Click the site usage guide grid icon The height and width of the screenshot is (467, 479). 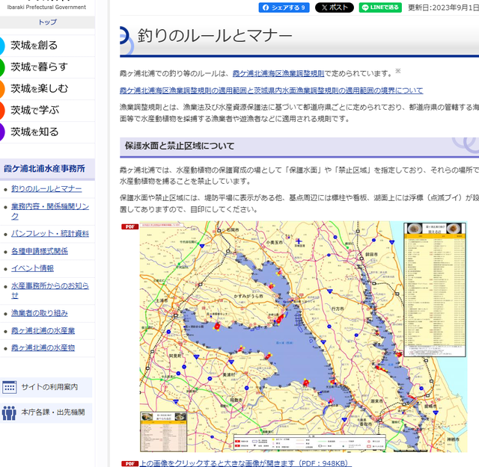[x=10, y=387]
